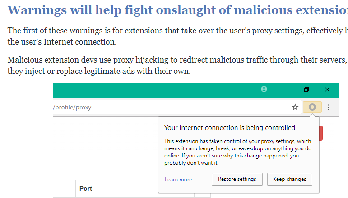The height and width of the screenshot is (198, 348).
Task: Click the bookmark star in address bar
Action: [x=295, y=107]
